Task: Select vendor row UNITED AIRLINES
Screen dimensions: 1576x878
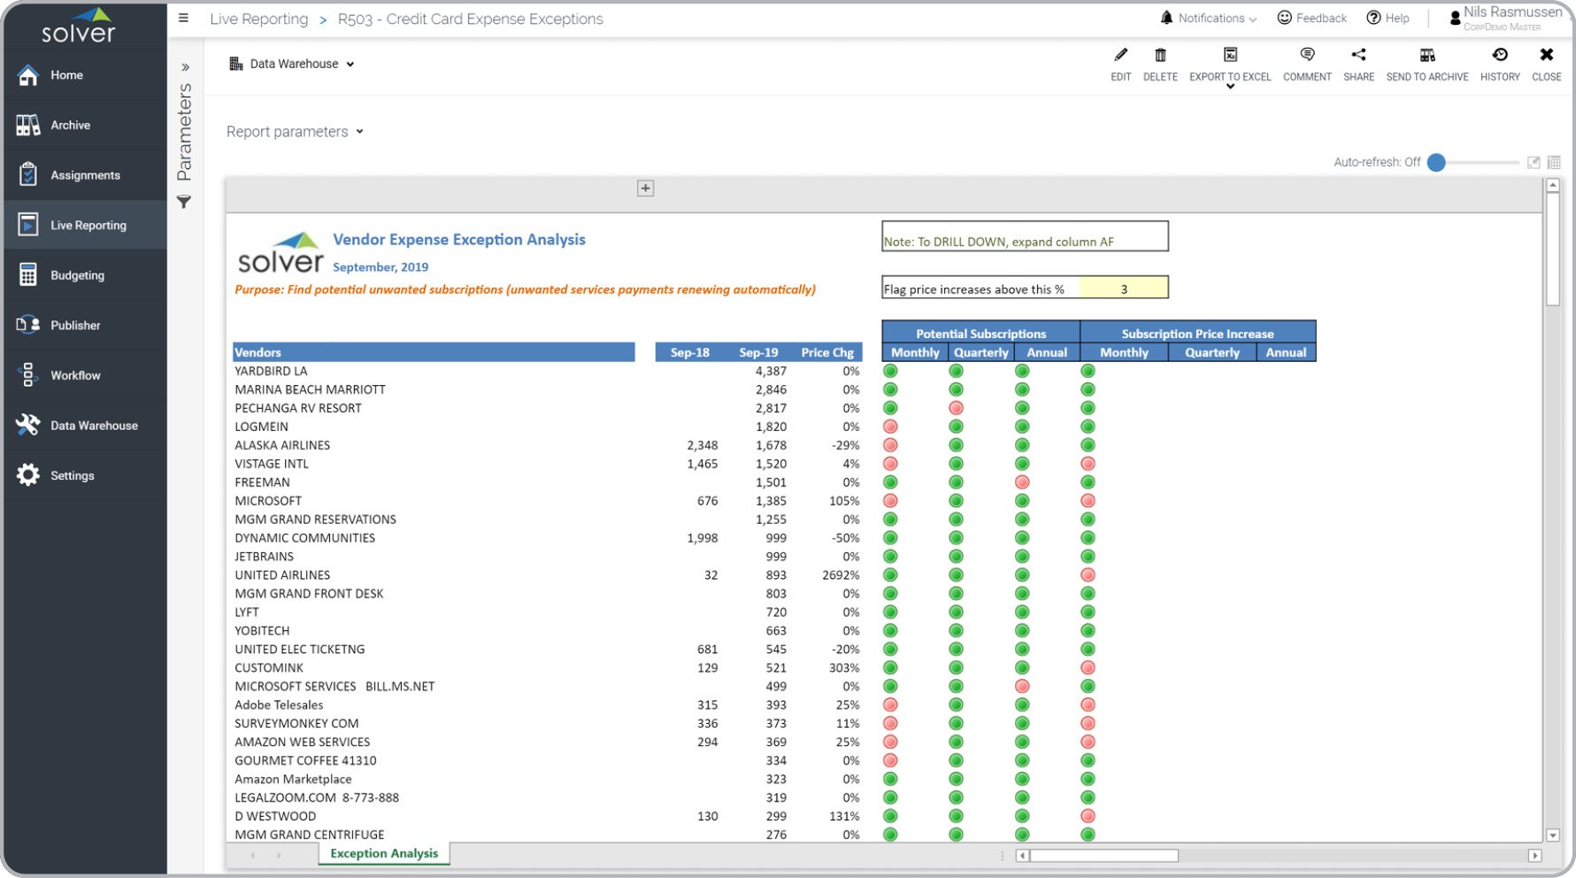Action: (x=282, y=575)
